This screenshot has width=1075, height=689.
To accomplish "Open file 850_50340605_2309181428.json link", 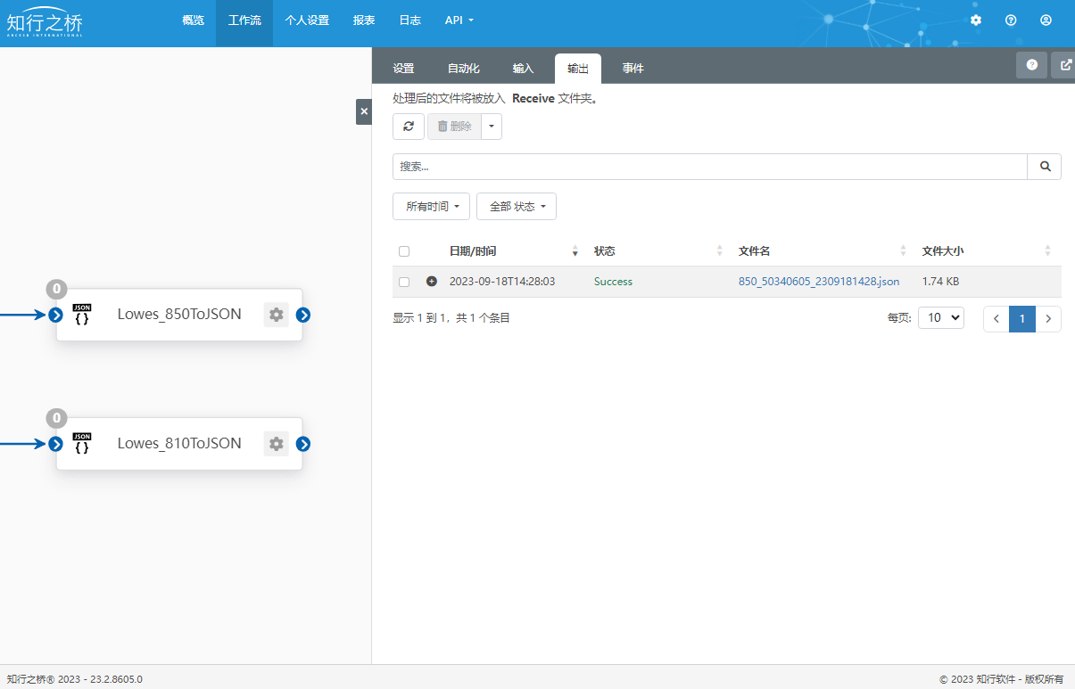I will pos(819,282).
